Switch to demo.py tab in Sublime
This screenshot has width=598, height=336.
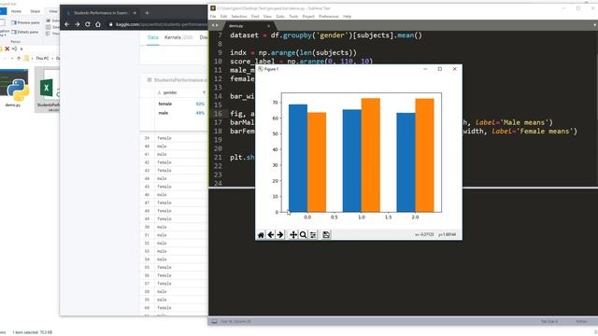[x=247, y=26]
